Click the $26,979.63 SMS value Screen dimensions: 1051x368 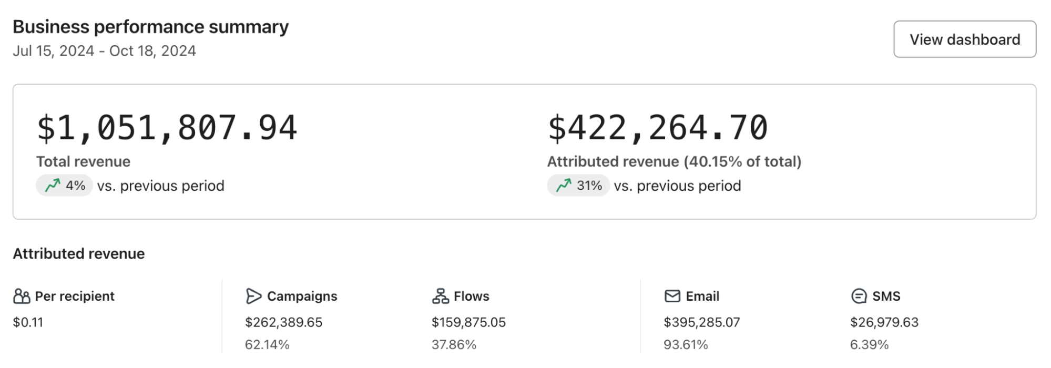[884, 322]
